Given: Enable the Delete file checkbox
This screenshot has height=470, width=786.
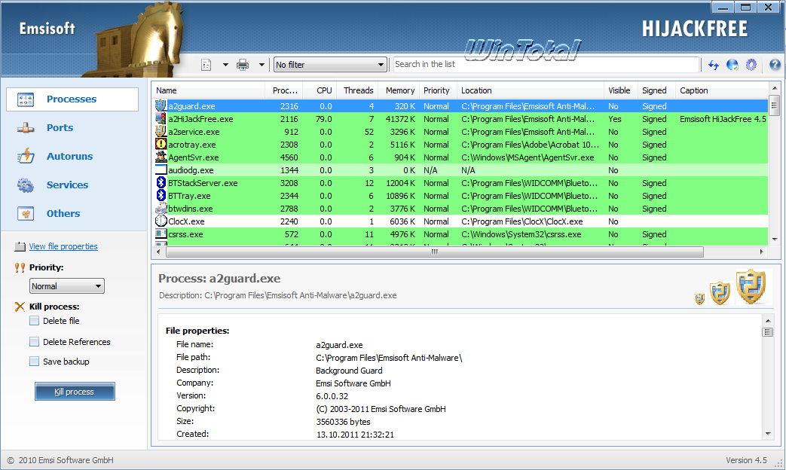Looking at the screenshot, I should 34,321.
